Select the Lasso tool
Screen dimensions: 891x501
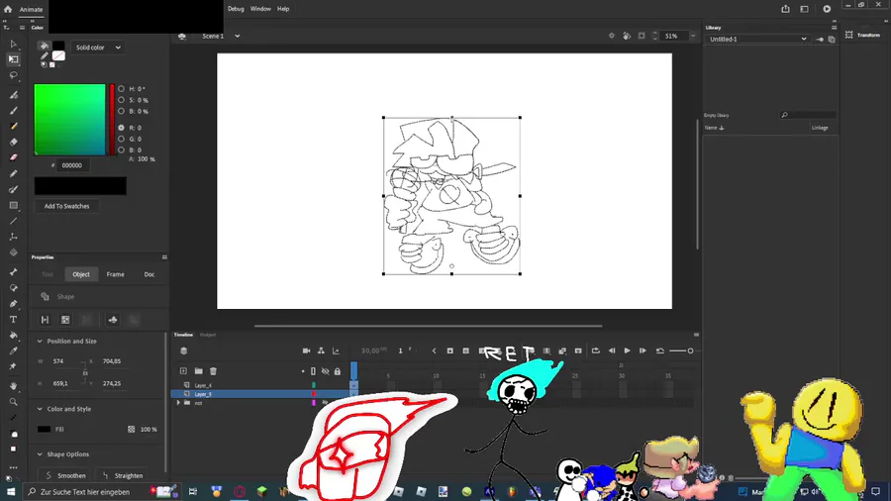click(x=13, y=75)
